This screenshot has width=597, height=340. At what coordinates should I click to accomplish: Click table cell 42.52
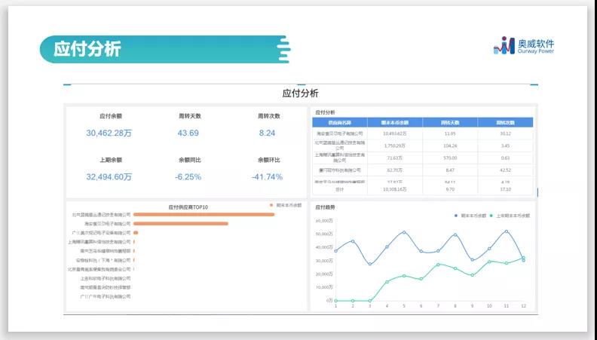pos(505,170)
